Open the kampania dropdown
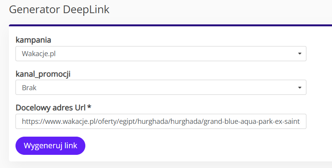 click(x=161, y=54)
